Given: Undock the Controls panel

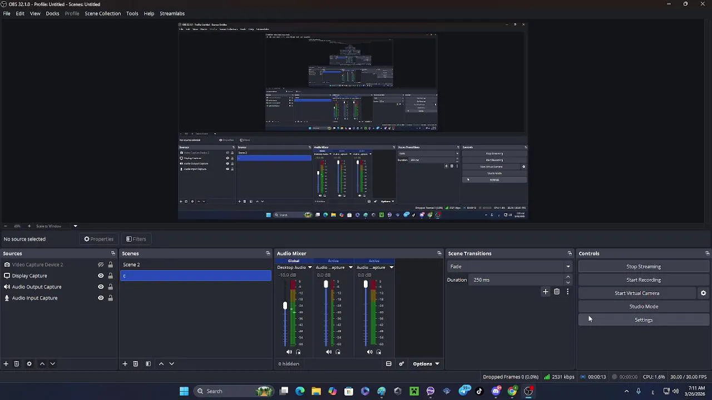Looking at the screenshot, I should [x=707, y=253].
